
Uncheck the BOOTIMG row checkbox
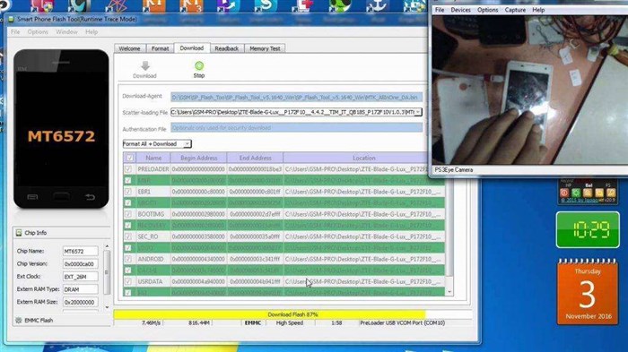click(x=128, y=214)
